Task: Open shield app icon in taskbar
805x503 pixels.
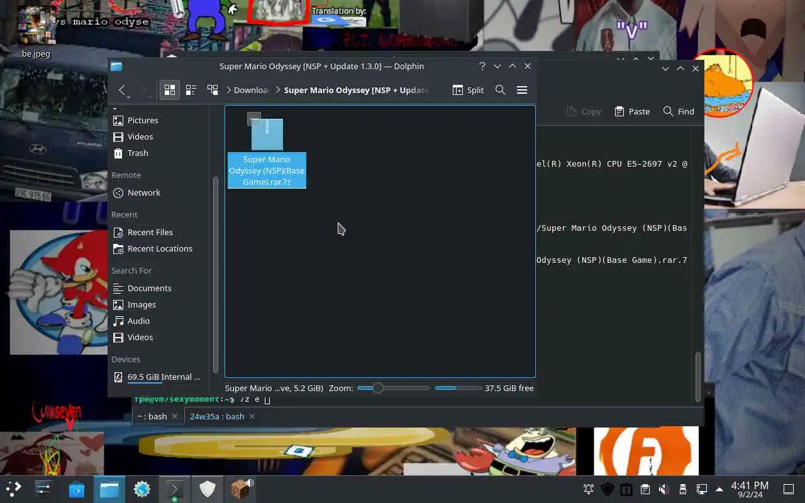Action: 208,489
